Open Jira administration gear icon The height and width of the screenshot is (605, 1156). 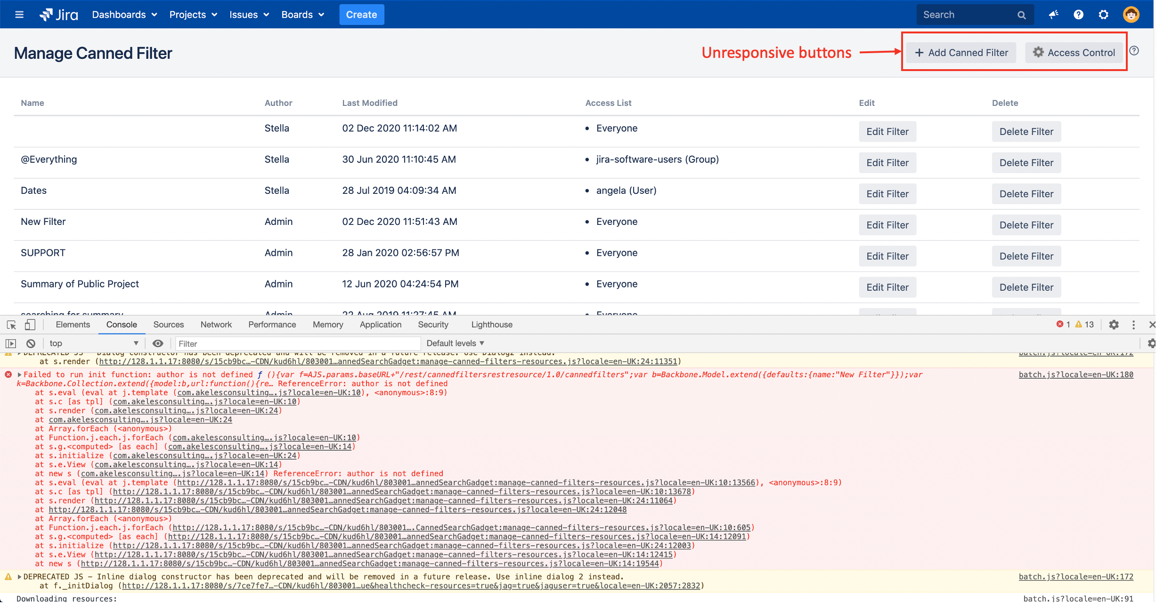1104,15
